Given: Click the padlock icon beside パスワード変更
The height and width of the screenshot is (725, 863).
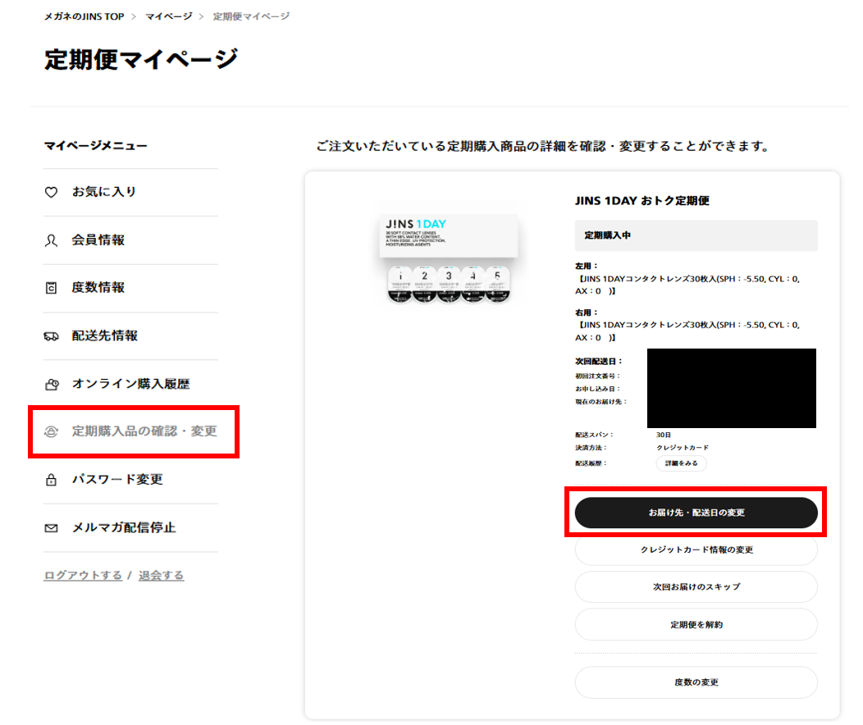Looking at the screenshot, I should [51, 480].
